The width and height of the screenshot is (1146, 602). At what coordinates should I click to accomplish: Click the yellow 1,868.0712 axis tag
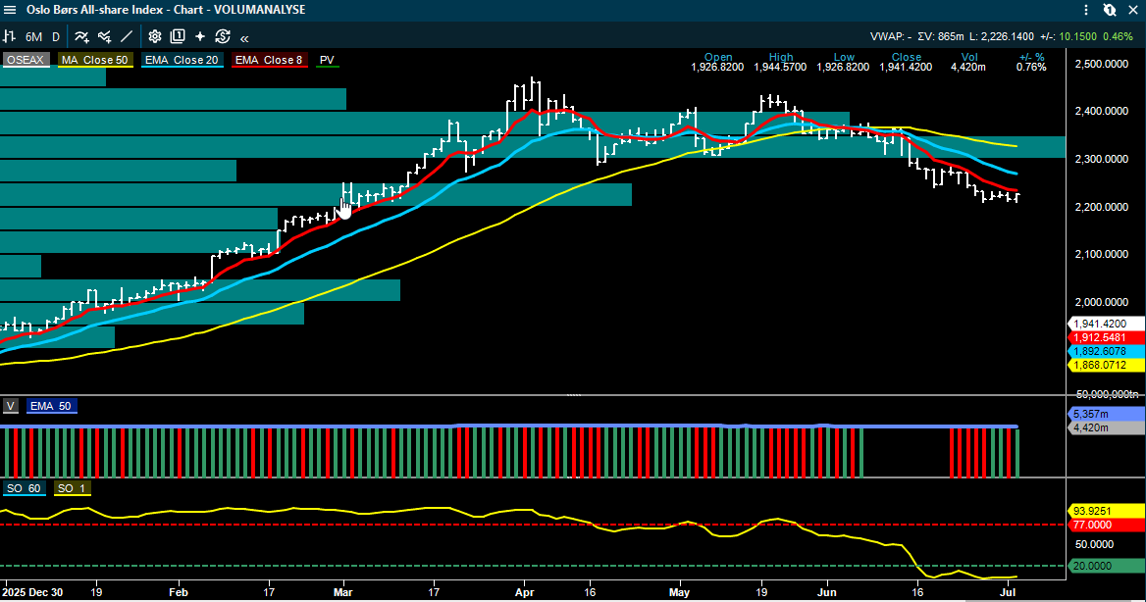coord(1104,365)
